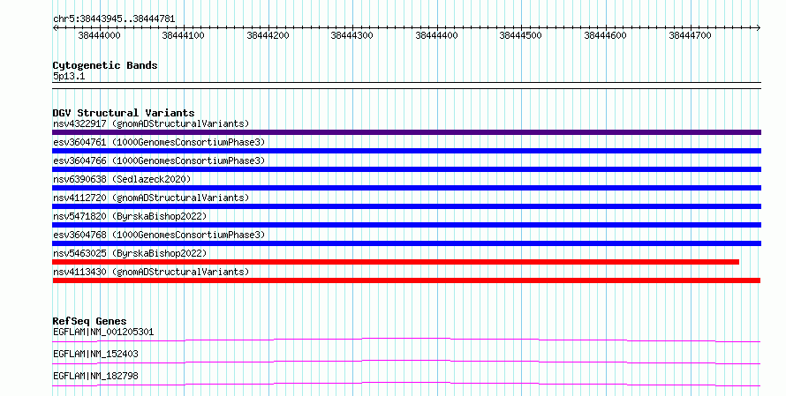Click the magenta NM_182798 gene line
This screenshot has width=786, height=396.
click(406, 385)
